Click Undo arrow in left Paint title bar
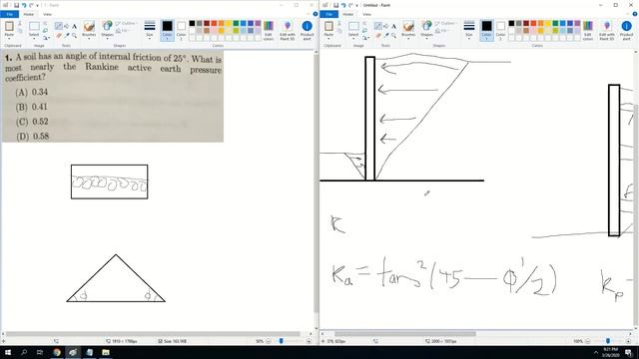The image size is (639, 359). click(24, 5)
